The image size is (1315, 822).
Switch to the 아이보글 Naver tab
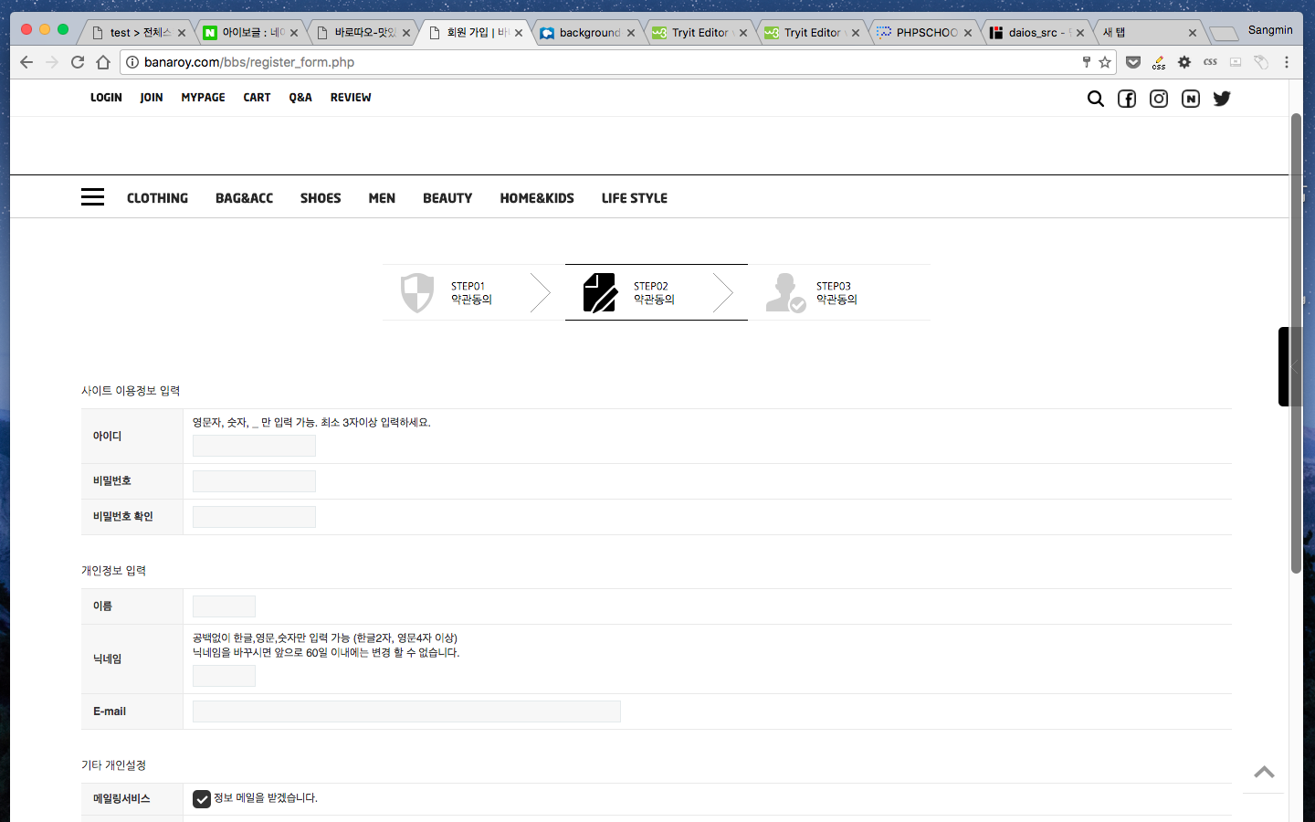pos(250,32)
